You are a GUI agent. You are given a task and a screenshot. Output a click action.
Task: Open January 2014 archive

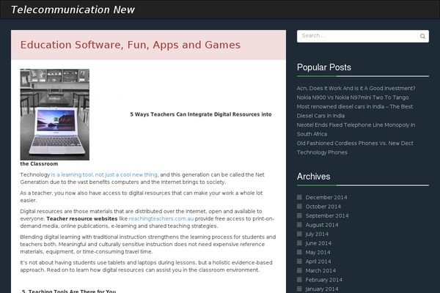322,289
